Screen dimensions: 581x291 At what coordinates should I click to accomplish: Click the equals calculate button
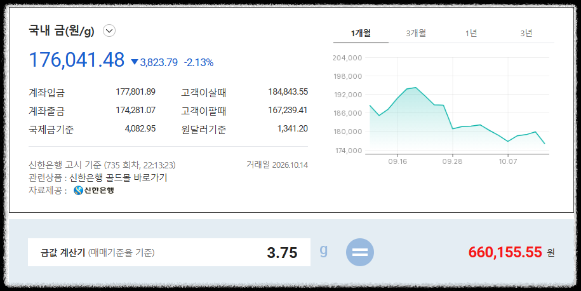click(360, 252)
